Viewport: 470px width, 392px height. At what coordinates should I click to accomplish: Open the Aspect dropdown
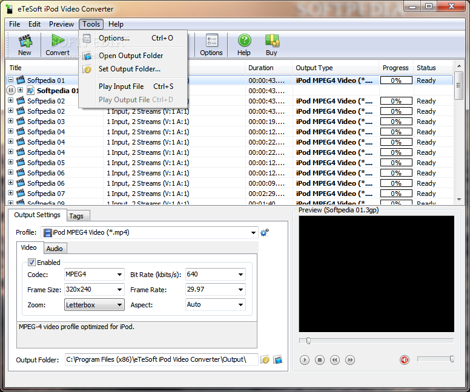[x=240, y=305]
